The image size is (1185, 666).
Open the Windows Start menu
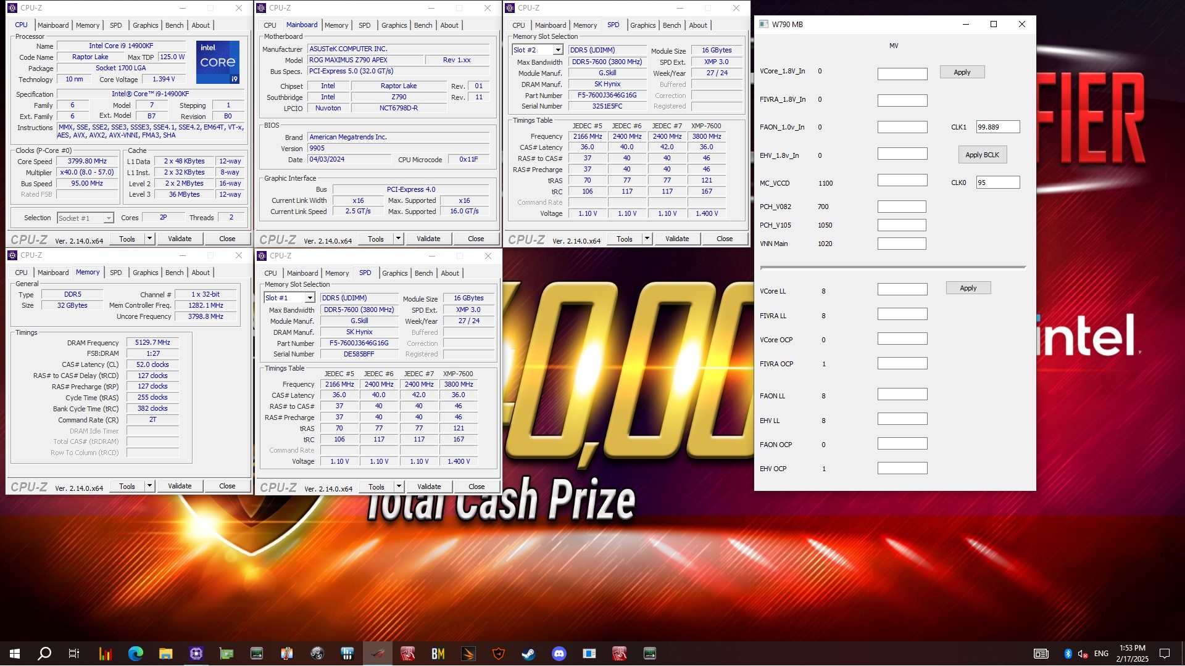point(15,654)
